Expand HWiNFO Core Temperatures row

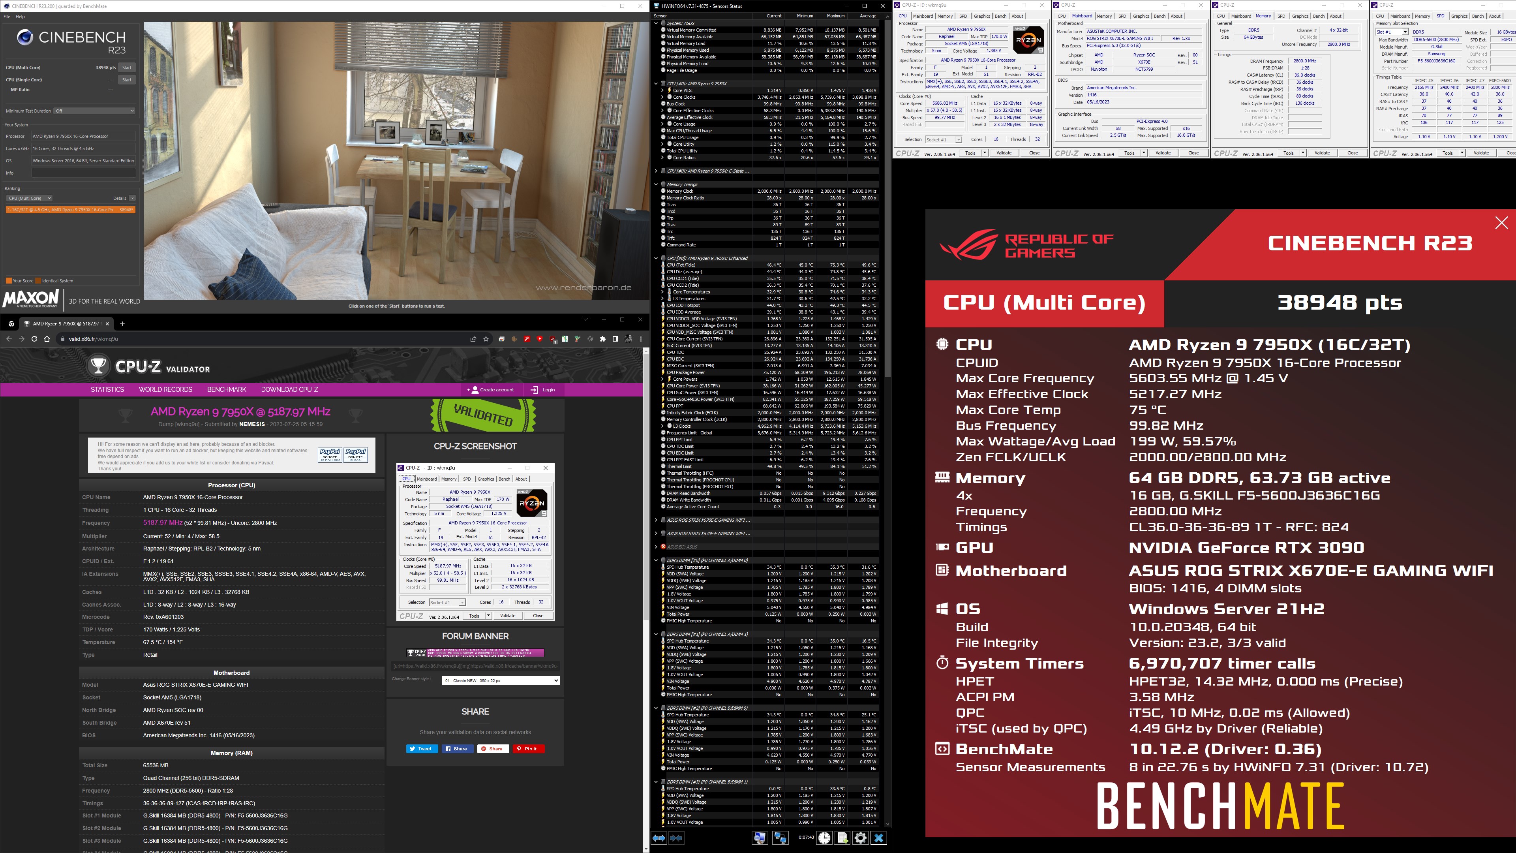[663, 292]
